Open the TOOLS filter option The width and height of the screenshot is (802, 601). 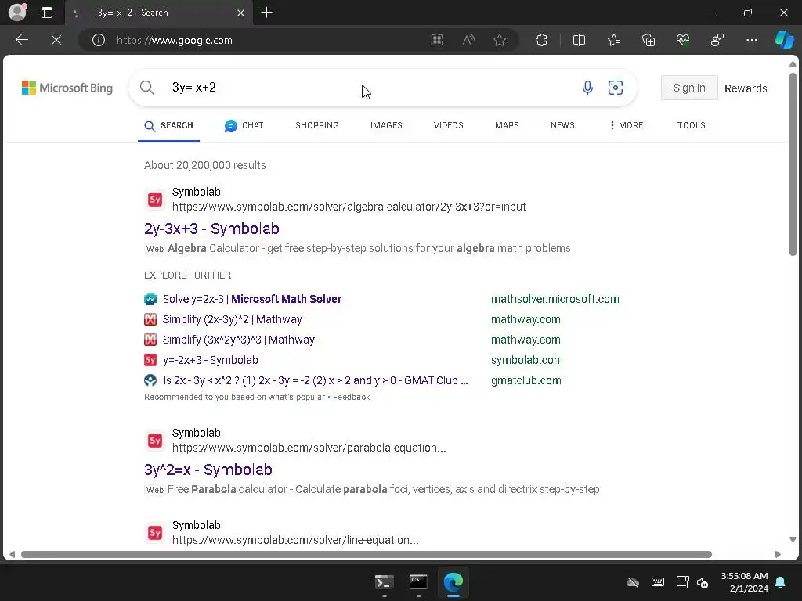[692, 126]
